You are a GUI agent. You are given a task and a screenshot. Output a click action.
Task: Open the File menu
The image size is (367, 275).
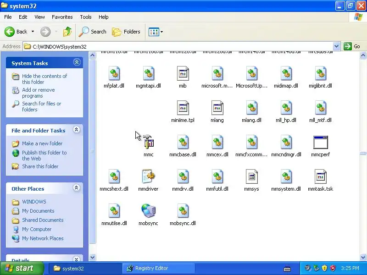click(x=8, y=17)
